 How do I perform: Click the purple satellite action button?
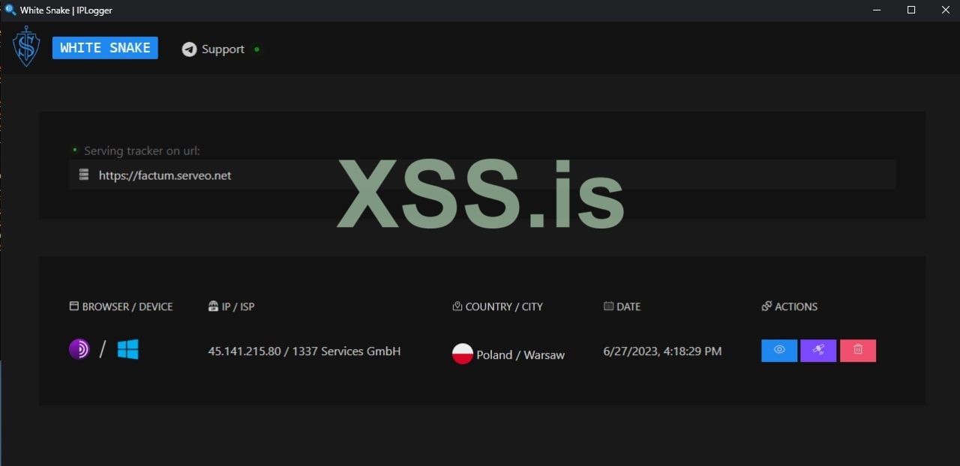click(818, 351)
